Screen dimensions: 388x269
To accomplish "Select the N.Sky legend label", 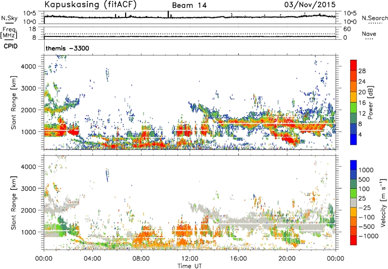I will [9, 18].
